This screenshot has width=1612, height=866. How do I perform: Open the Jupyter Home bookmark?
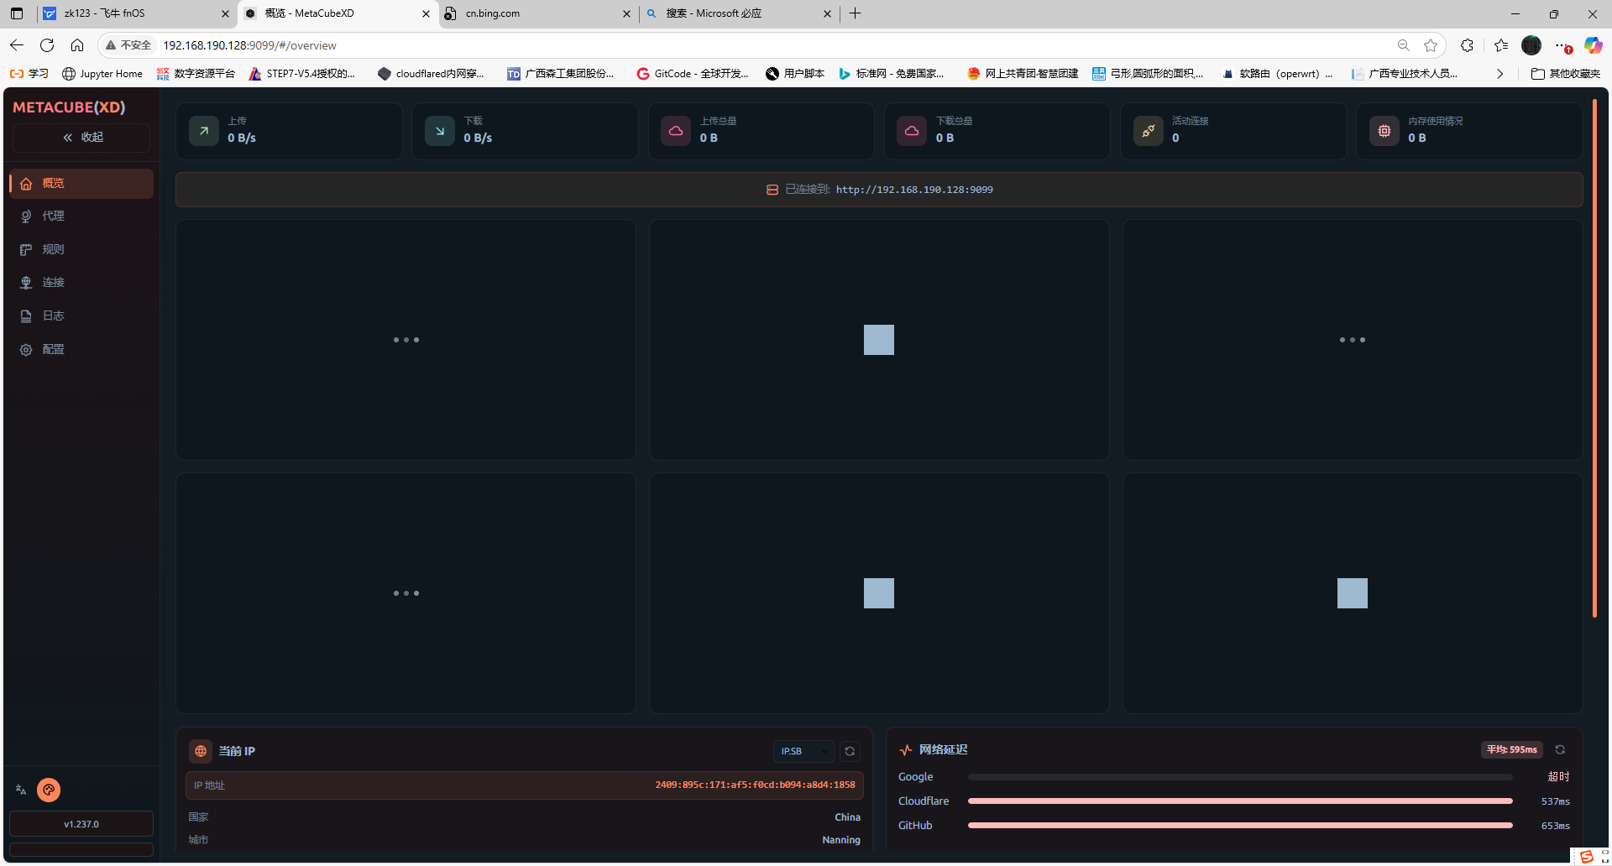pyautogui.click(x=102, y=74)
